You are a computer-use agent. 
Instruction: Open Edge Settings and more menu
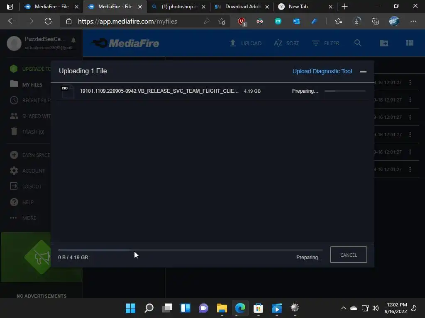[x=413, y=21]
